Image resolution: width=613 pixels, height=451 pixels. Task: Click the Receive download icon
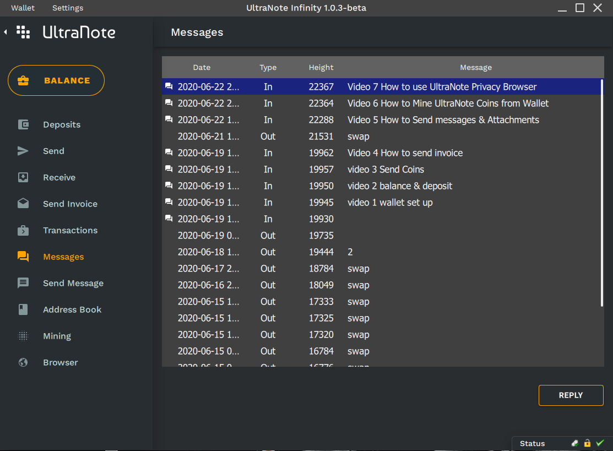(23, 177)
